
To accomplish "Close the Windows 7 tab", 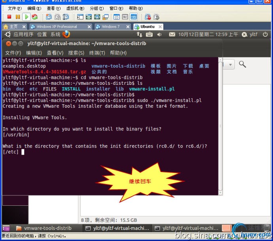I will (128, 27).
